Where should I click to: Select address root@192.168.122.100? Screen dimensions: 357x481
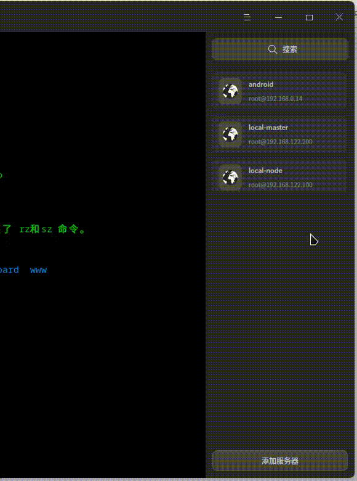(x=281, y=184)
